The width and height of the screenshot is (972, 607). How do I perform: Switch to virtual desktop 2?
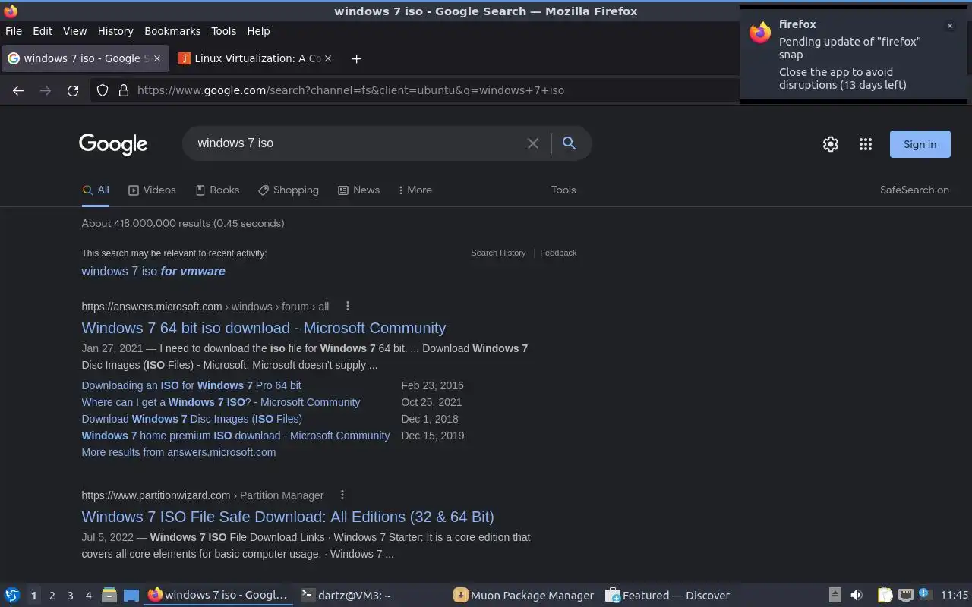52,596
